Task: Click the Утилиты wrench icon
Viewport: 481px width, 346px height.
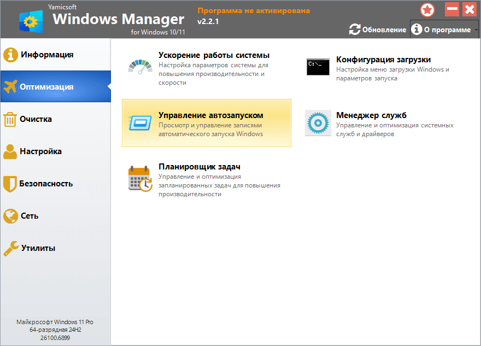Action: coord(11,248)
